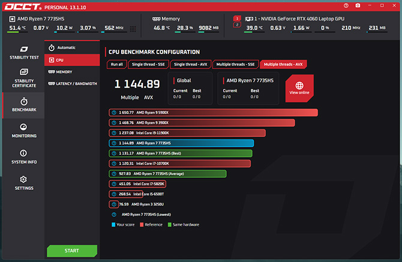The image size is (402, 262).
Task: Click the Memory header label
Action: pyautogui.click(x=171, y=19)
